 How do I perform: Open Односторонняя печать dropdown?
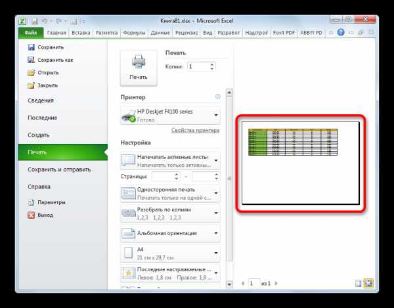(x=170, y=194)
